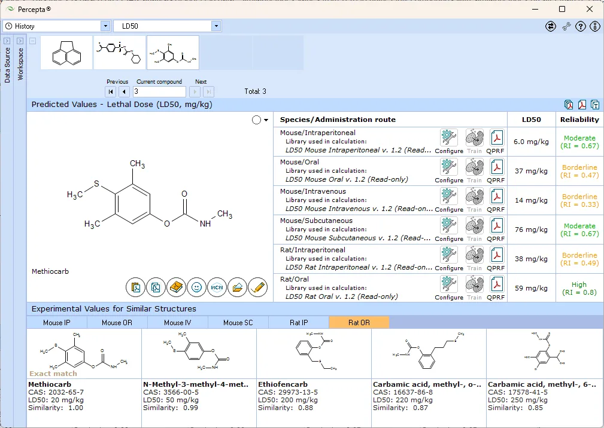Select the second compound thumbnail with cyclohexyl ring

(120, 53)
